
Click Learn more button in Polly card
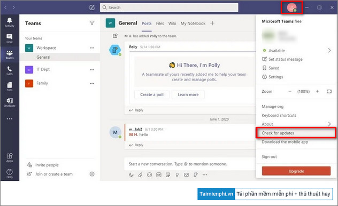[x=188, y=94]
